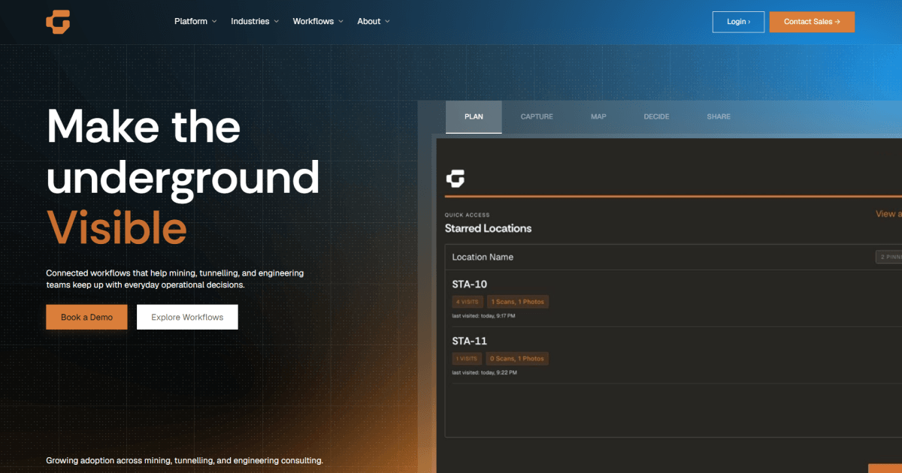
Task: Click Book a Demo
Action: coord(86,317)
